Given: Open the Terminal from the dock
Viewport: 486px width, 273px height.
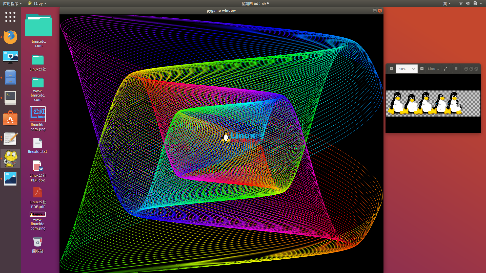Looking at the screenshot, I should 10,98.
